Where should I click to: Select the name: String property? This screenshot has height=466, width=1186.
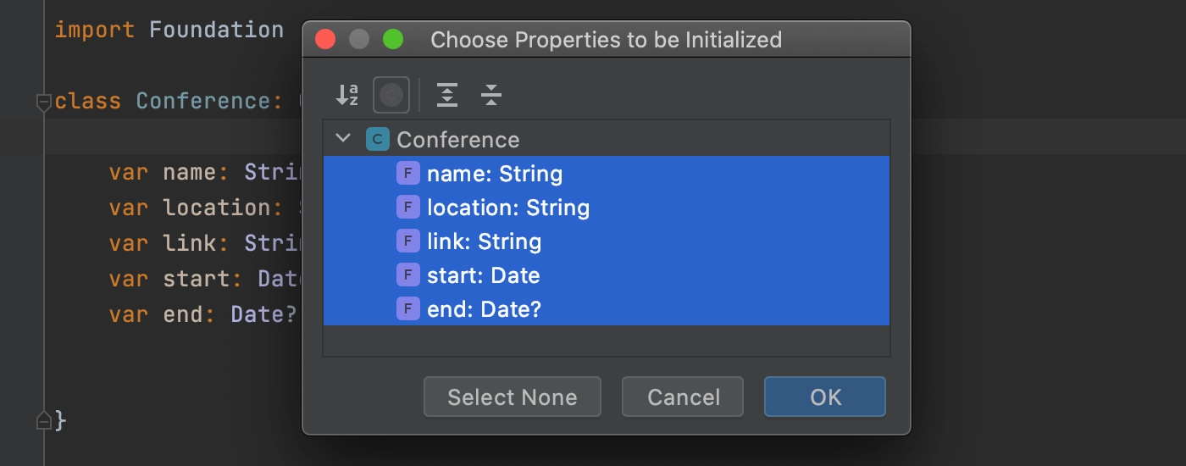607,174
